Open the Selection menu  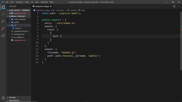[19, 2]
